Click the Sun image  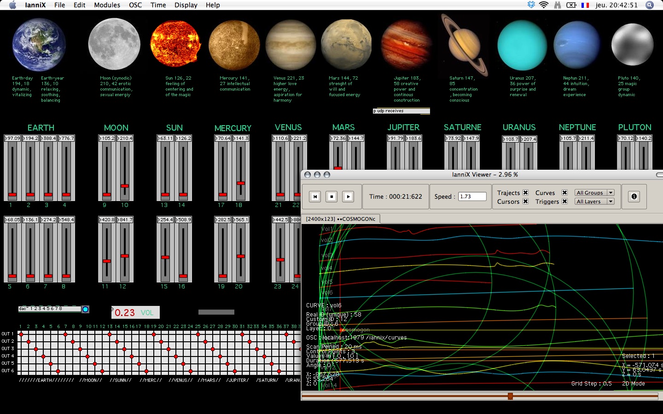175,44
